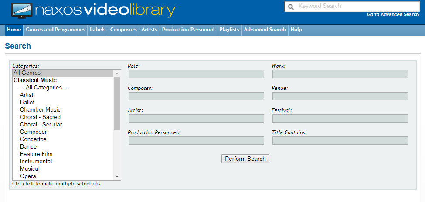The width and height of the screenshot is (425, 202).
Task: Select Choral - Secular category
Action: [63, 125]
